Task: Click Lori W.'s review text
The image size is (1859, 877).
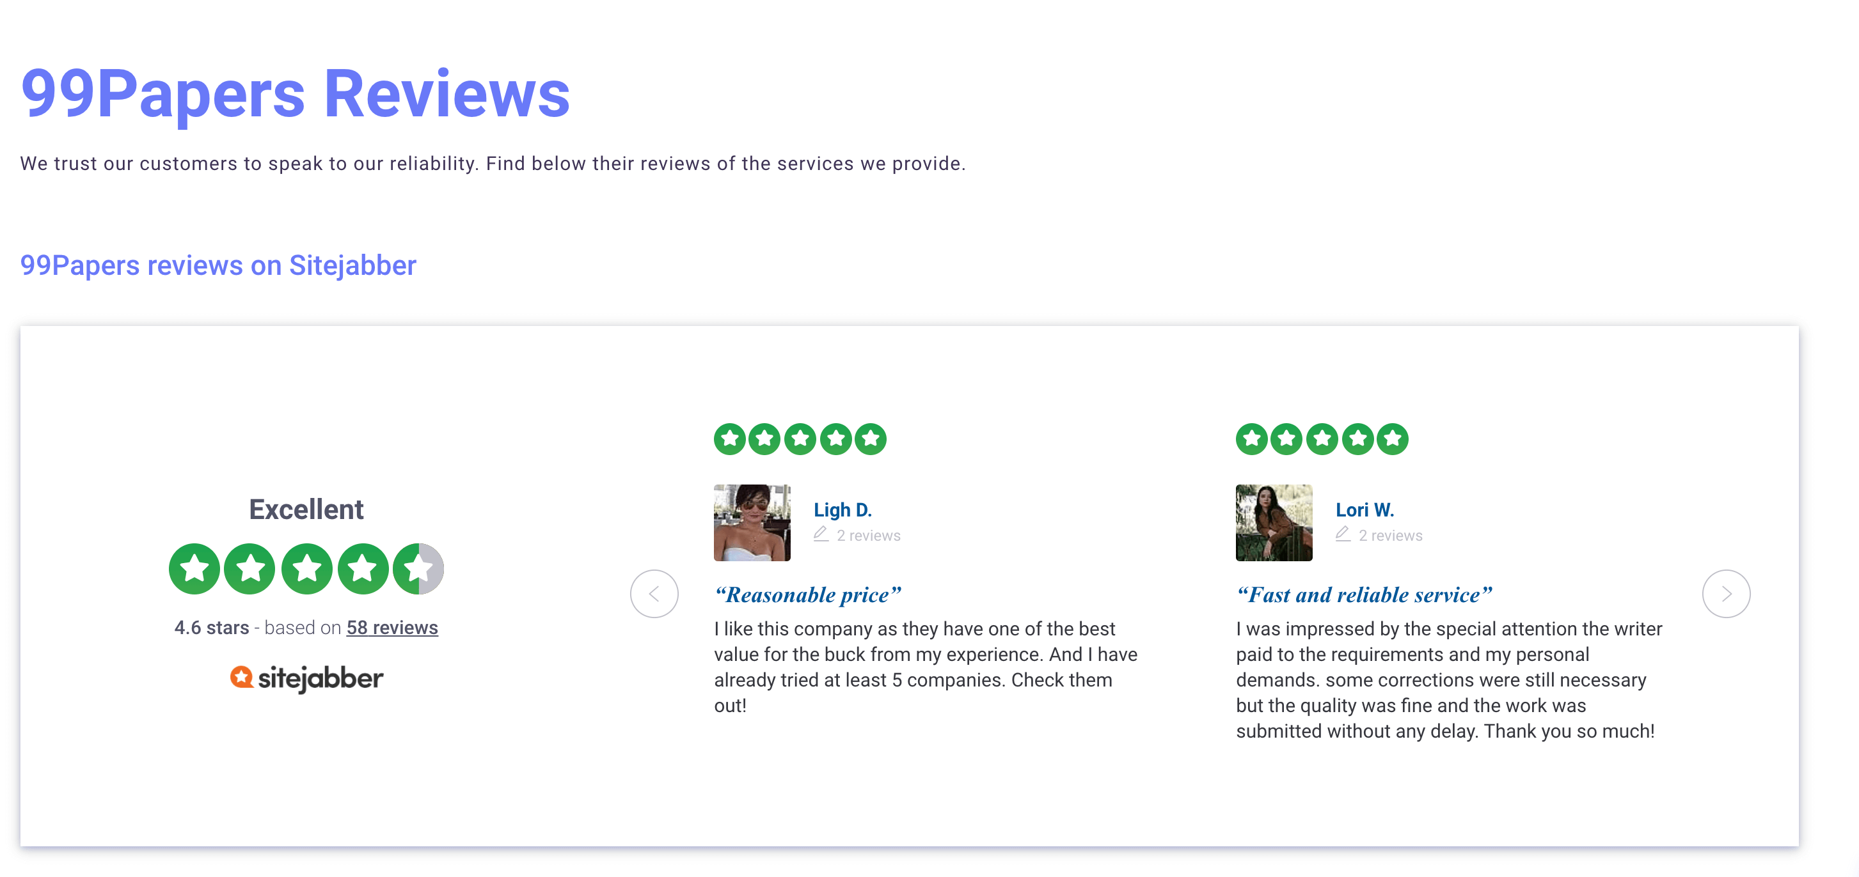Action: [x=1448, y=679]
